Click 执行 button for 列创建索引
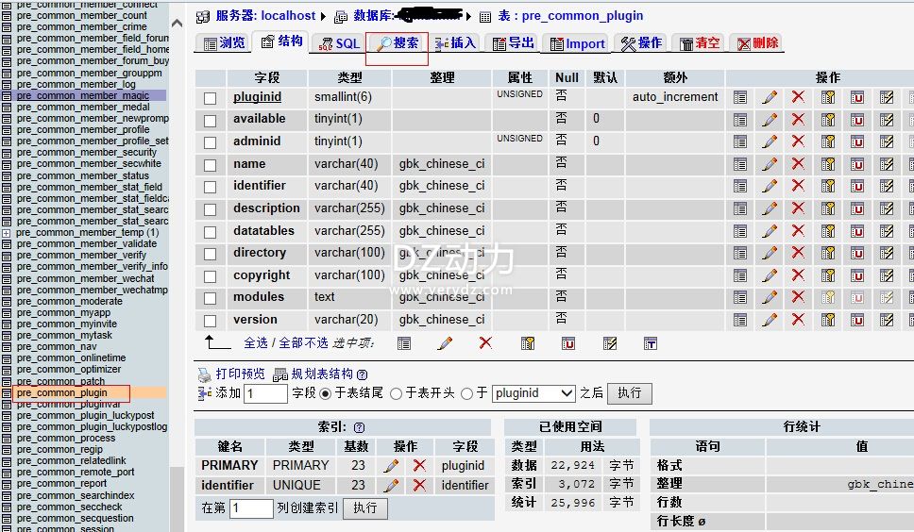 364,508
